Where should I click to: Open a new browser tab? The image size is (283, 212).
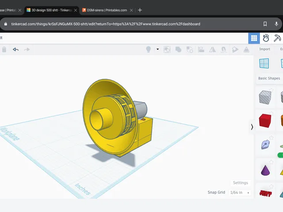(140, 10)
